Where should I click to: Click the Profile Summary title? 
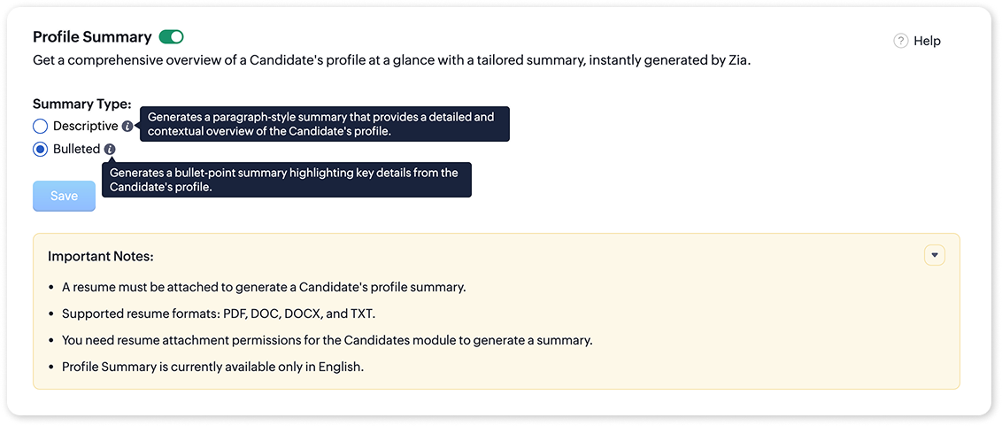[92, 37]
